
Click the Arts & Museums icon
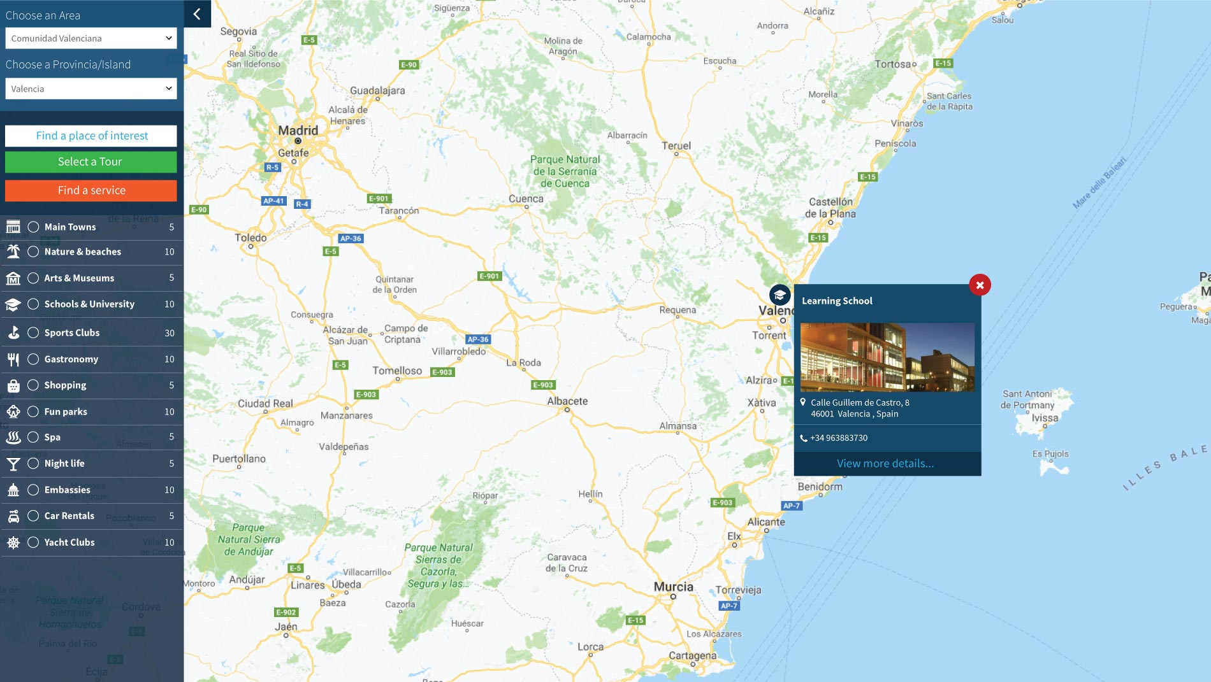[13, 278]
